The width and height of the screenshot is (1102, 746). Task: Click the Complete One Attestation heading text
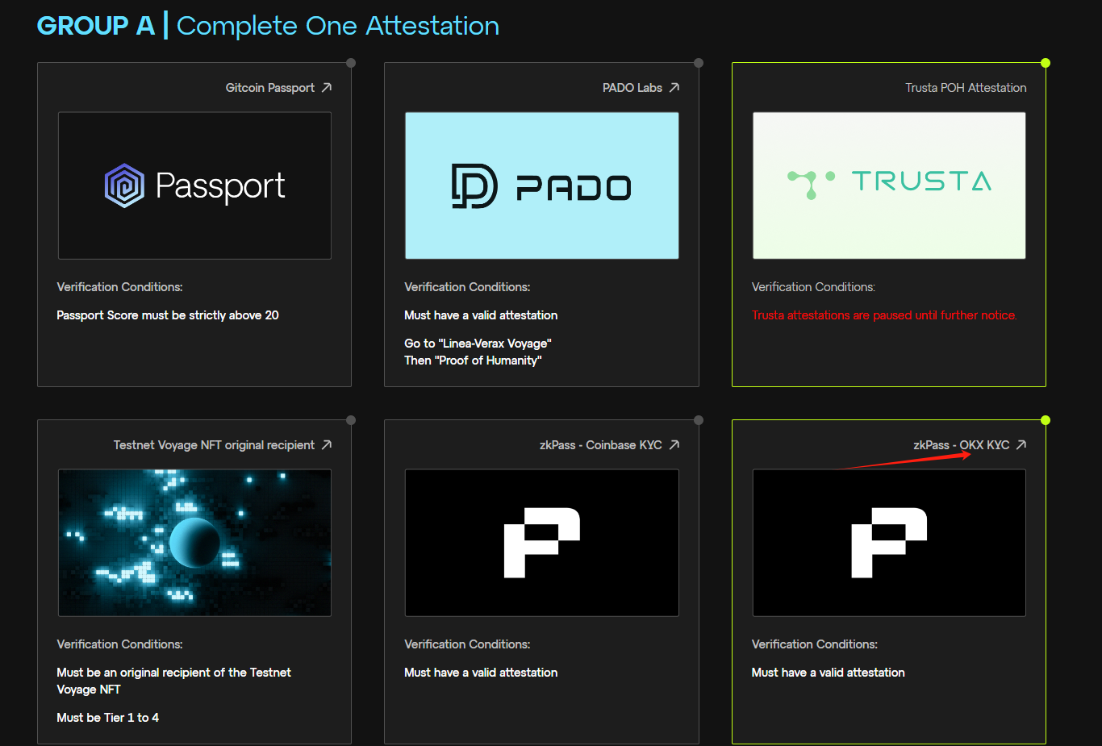(338, 26)
